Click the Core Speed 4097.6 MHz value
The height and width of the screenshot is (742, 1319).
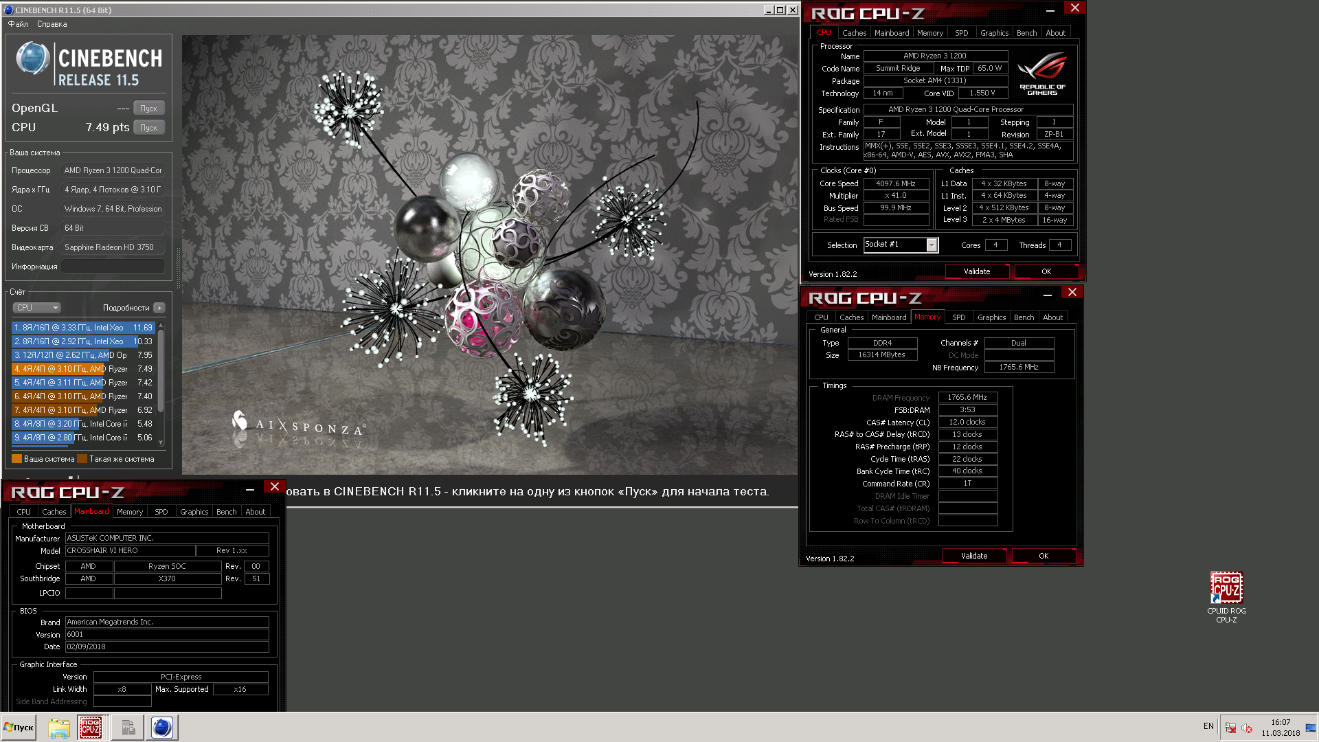tap(896, 183)
